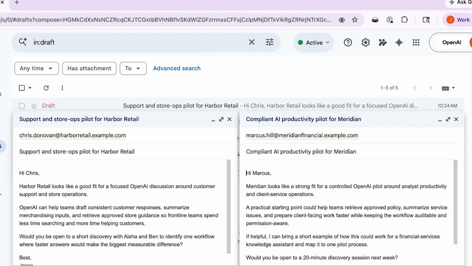Open the Advanced search link
Viewport: 472px width, 266px height.
(x=177, y=68)
